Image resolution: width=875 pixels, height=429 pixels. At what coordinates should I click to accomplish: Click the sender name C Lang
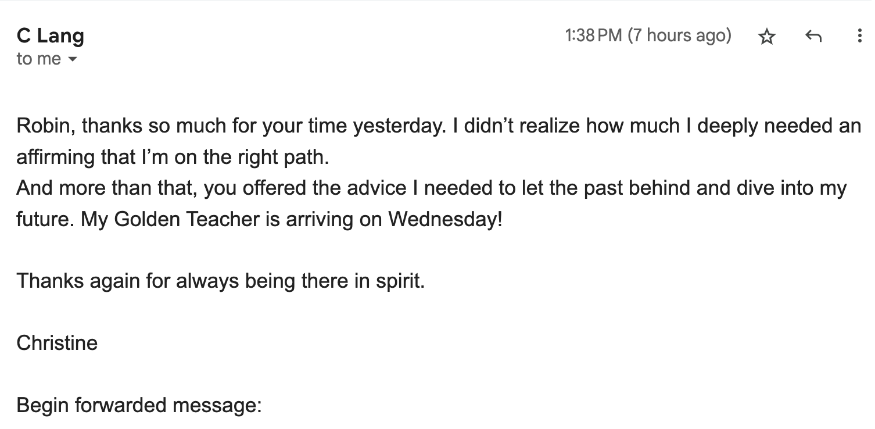51,35
